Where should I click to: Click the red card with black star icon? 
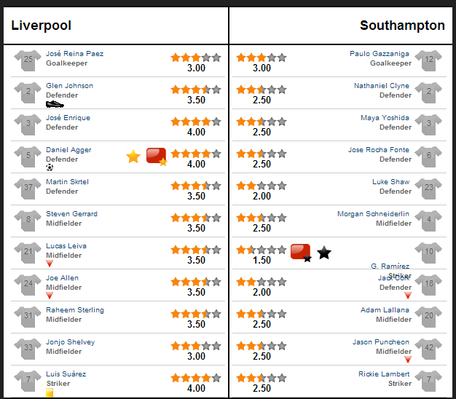point(301,253)
